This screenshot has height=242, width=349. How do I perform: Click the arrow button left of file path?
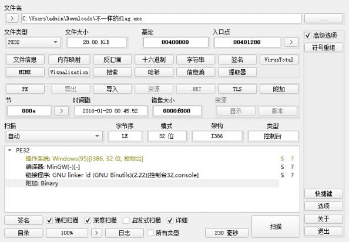pos(12,18)
